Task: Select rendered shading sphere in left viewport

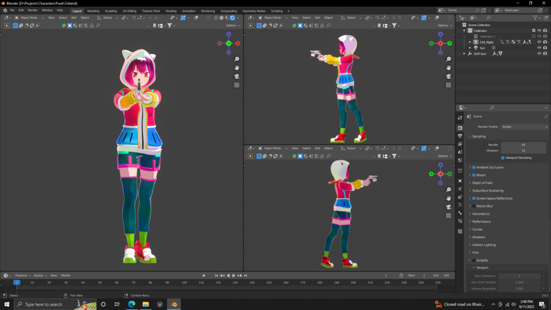Action: [232, 18]
